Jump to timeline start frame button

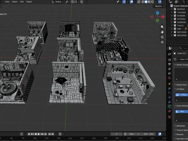click(x=29, y=134)
